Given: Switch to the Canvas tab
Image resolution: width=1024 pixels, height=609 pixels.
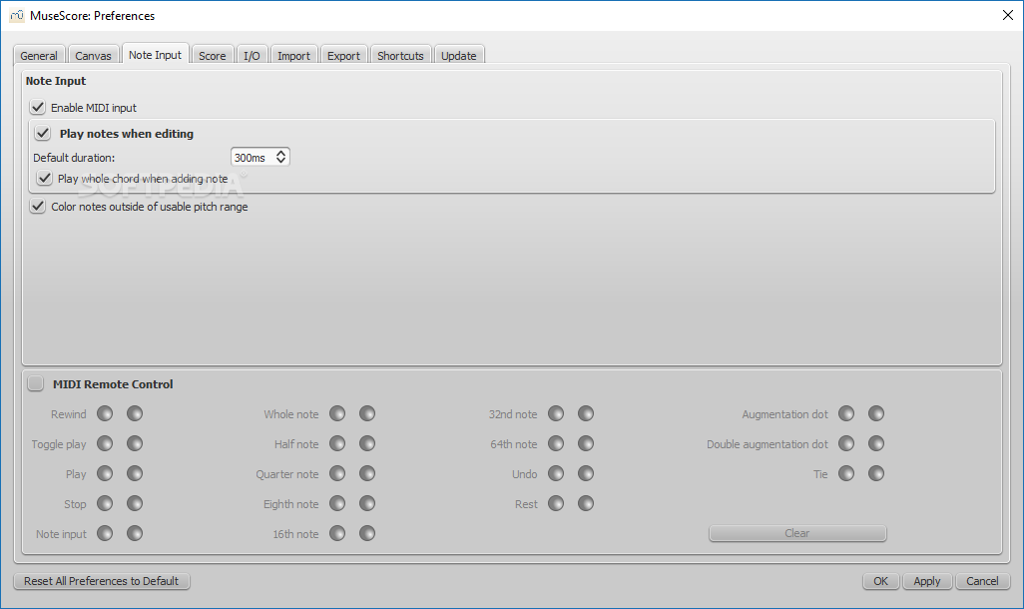Looking at the screenshot, I should [93, 56].
